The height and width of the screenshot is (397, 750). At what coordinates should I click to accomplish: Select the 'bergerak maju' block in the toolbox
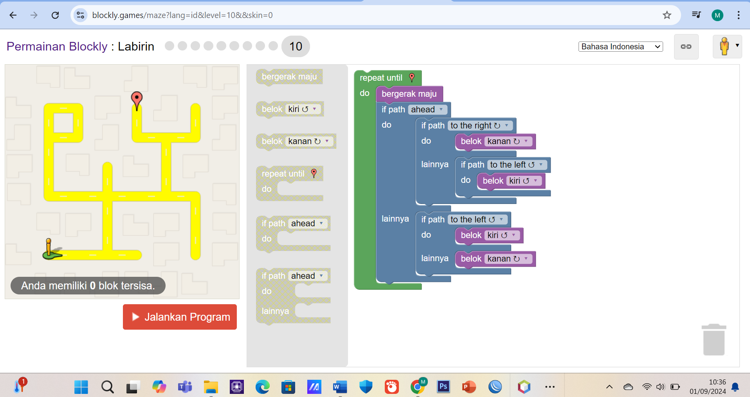coord(289,77)
